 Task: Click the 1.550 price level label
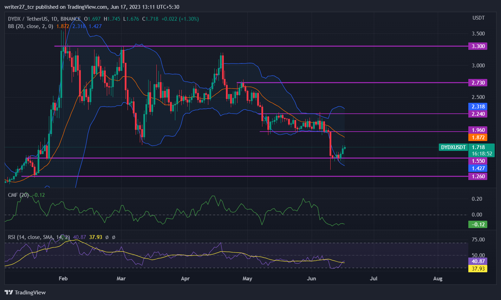click(478, 161)
